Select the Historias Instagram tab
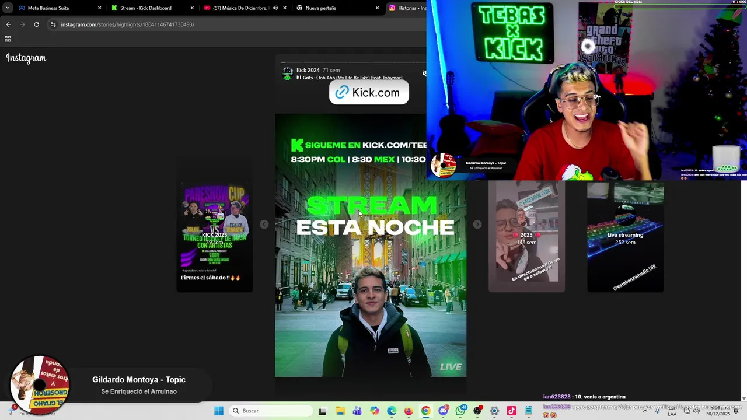This screenshot has height=420, width=747. coord(407,8)
